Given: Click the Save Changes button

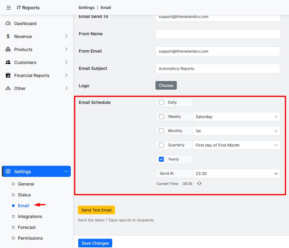Looking at the screenshot, I should point(95,243).
